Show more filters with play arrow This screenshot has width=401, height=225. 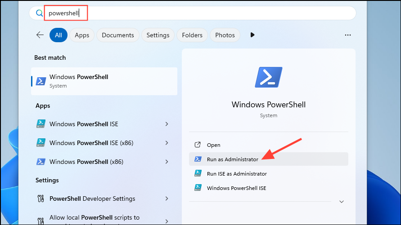click(x=252, y=35)
